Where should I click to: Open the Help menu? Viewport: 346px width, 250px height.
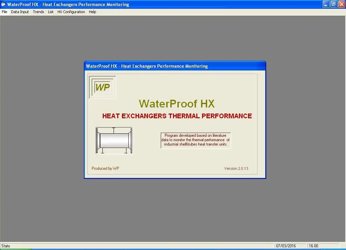click(93, 12)
